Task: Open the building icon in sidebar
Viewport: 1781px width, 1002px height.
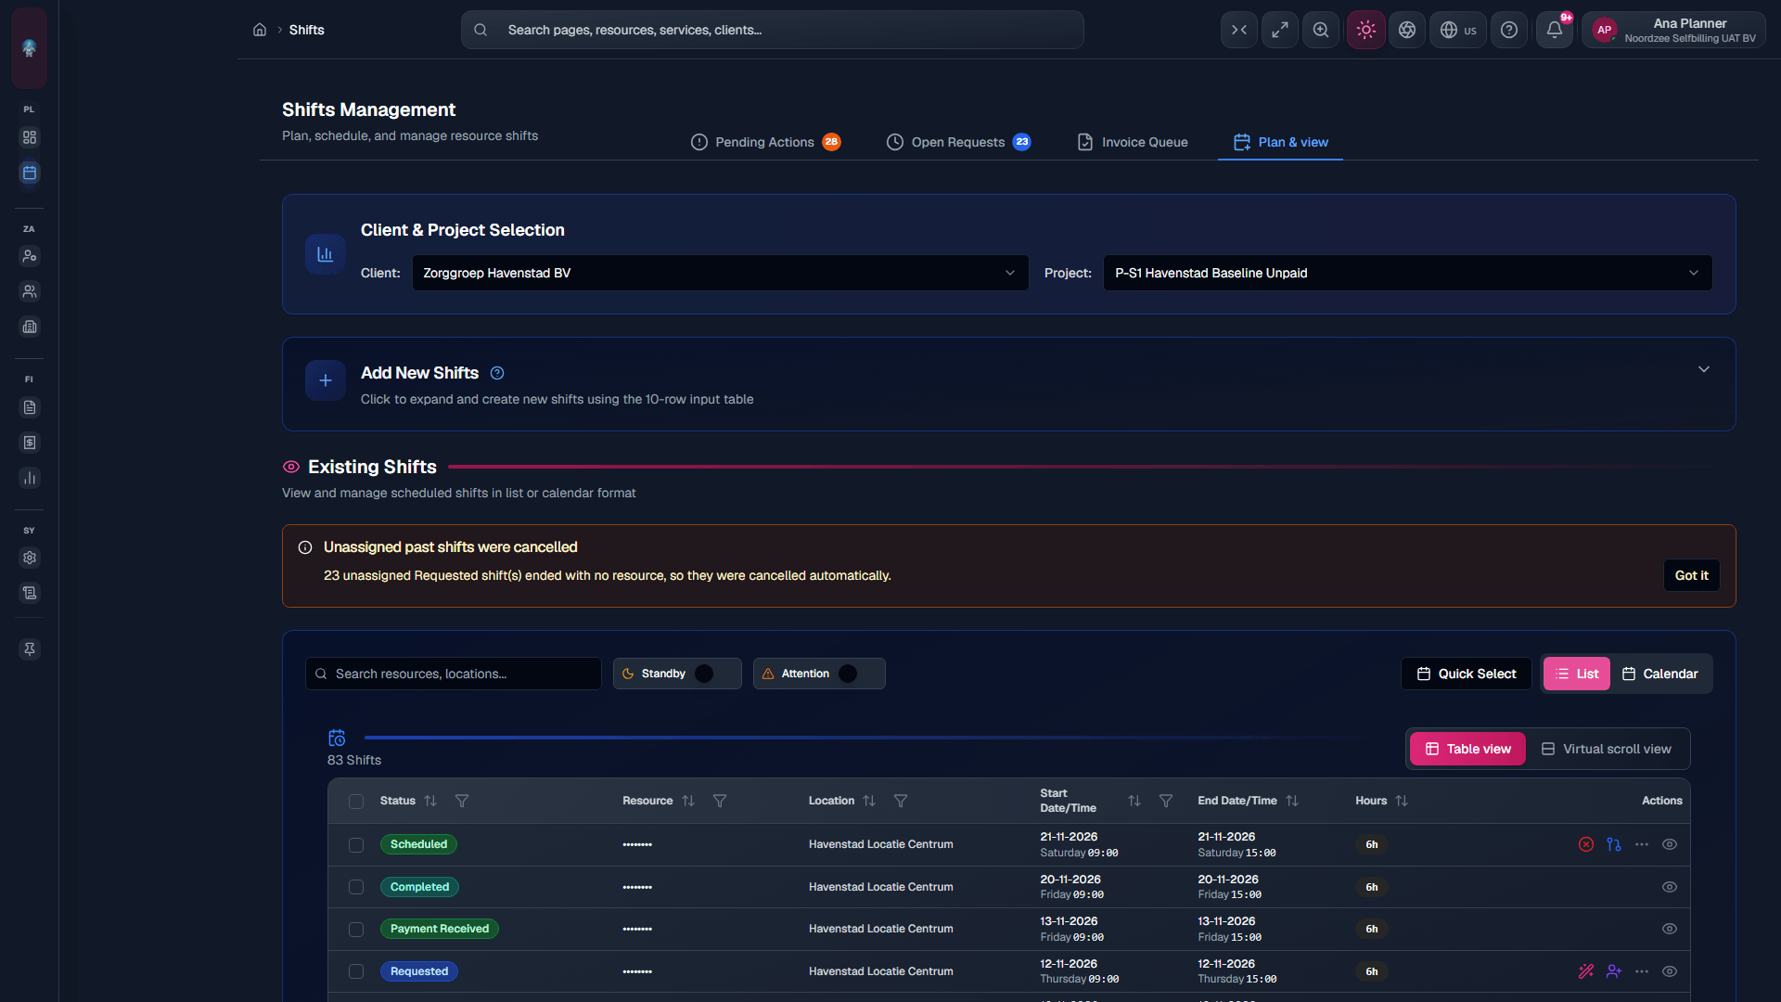Action: (x=30, y=327)
